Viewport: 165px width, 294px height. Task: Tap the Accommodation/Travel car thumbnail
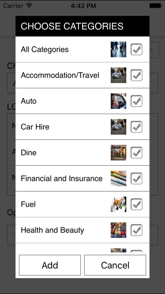pos(118,75)
